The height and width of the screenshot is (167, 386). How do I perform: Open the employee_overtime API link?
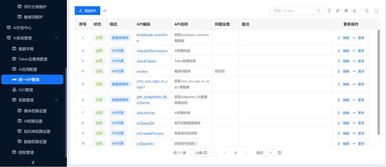(x=152, y=38)
